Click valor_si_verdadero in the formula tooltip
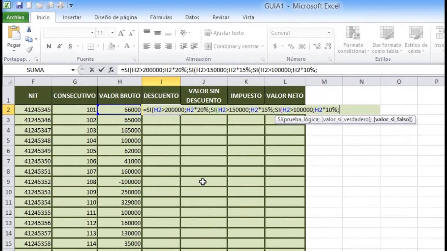Viewport: 447px width, 251px height. [346, 120]
